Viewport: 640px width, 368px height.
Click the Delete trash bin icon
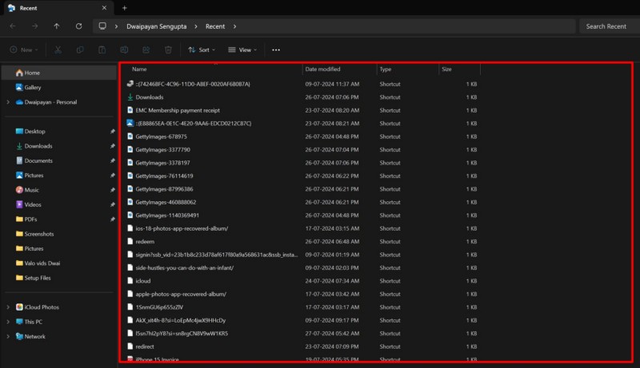(x=168, y=49)
